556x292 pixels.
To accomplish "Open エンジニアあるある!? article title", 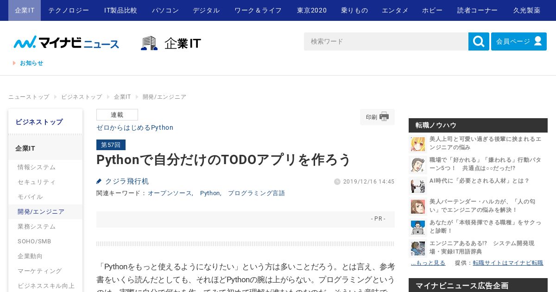I will pyautogui.click(x=482, y=247).
